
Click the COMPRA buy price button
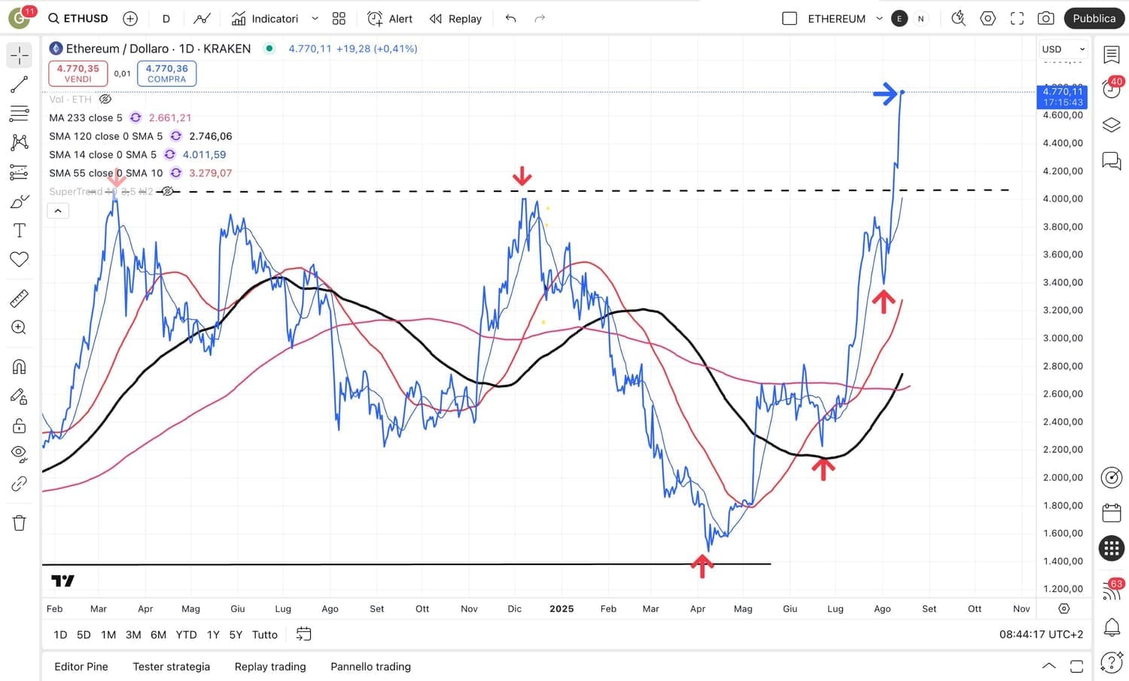tap(167, 73)
